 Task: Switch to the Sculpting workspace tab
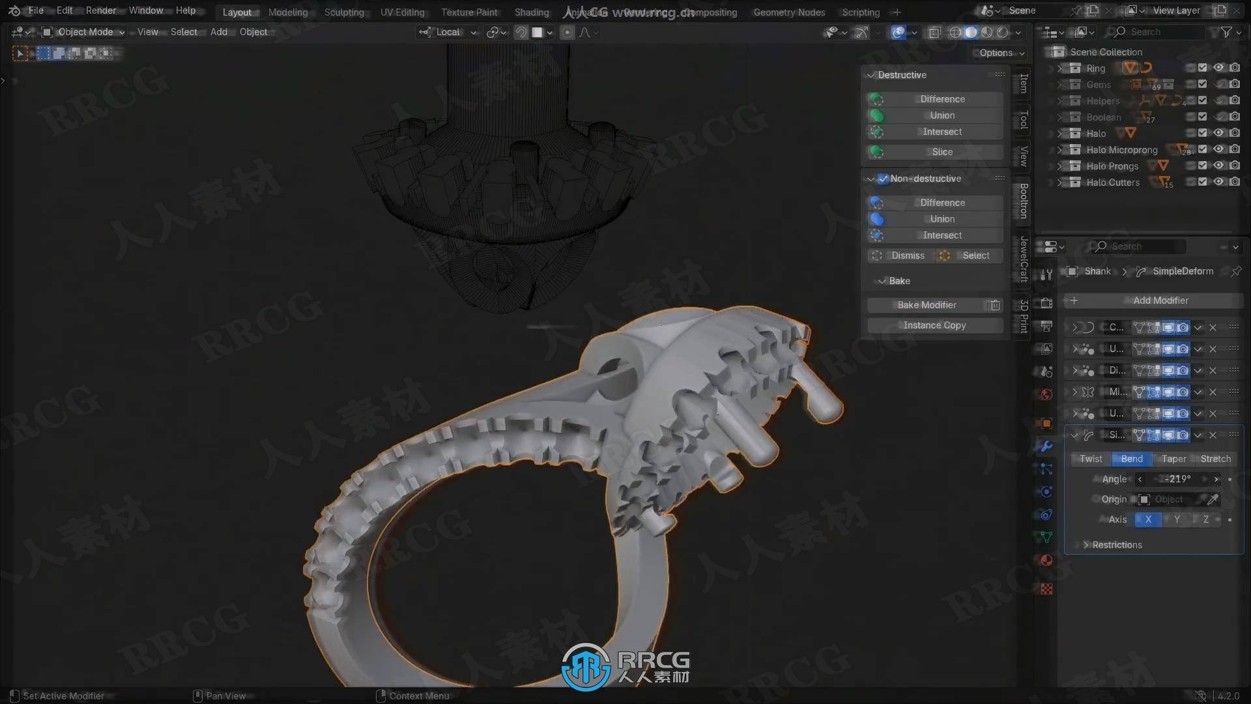tap(343, 12)
